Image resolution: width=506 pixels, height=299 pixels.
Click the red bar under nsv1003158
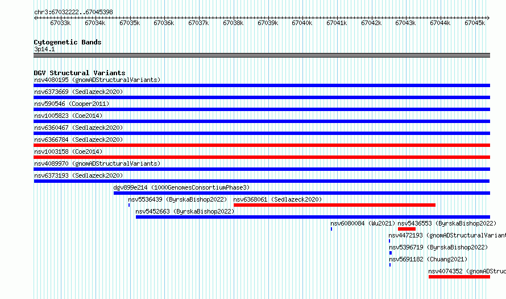[262, 157]
